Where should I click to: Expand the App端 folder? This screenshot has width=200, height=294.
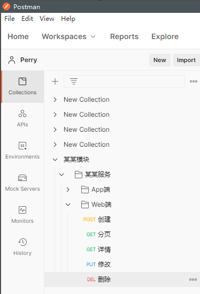pos(68,190)
